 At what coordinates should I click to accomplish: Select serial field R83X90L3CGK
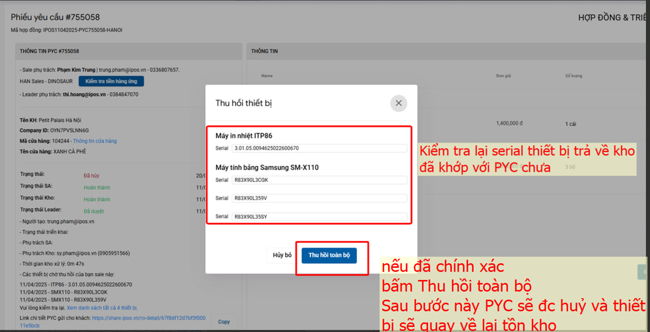[x=319, y=180]
